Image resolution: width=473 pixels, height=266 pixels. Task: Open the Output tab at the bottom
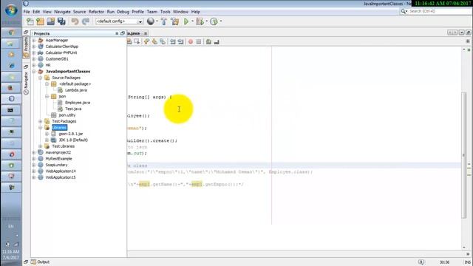(x=41, y=262)
